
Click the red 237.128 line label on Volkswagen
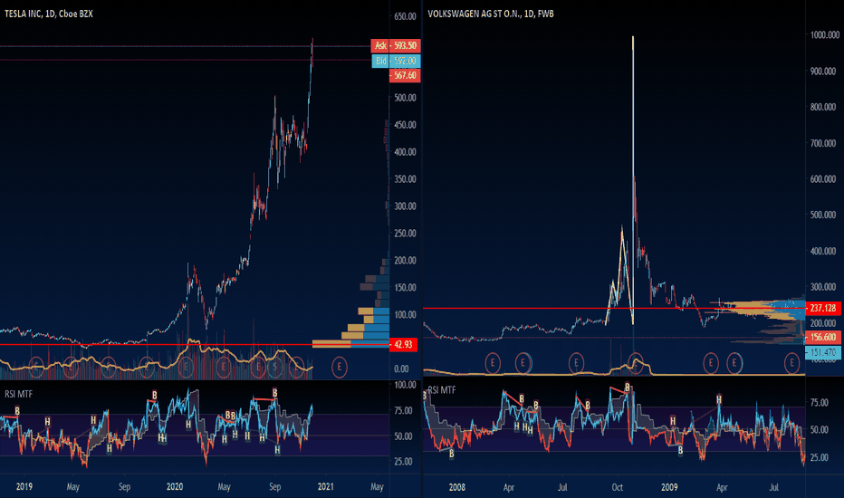[823, 309]
